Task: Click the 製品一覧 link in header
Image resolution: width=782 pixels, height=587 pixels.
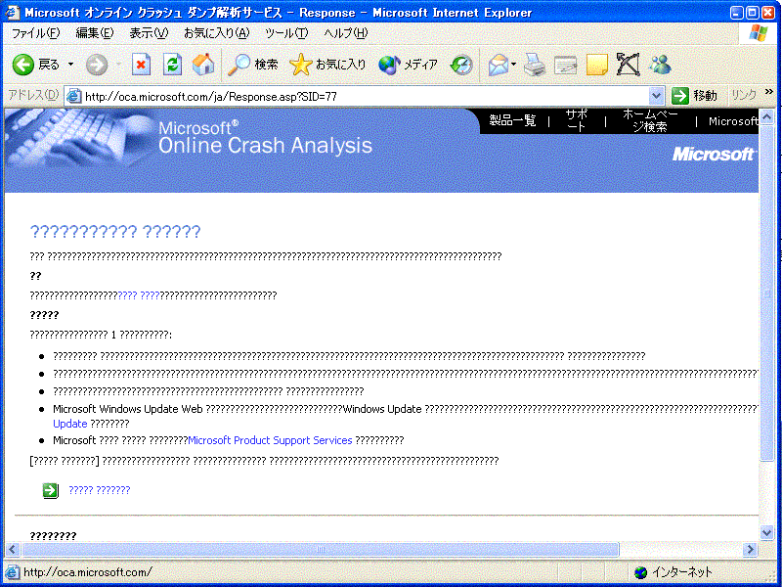Action: tap(512, 121)
